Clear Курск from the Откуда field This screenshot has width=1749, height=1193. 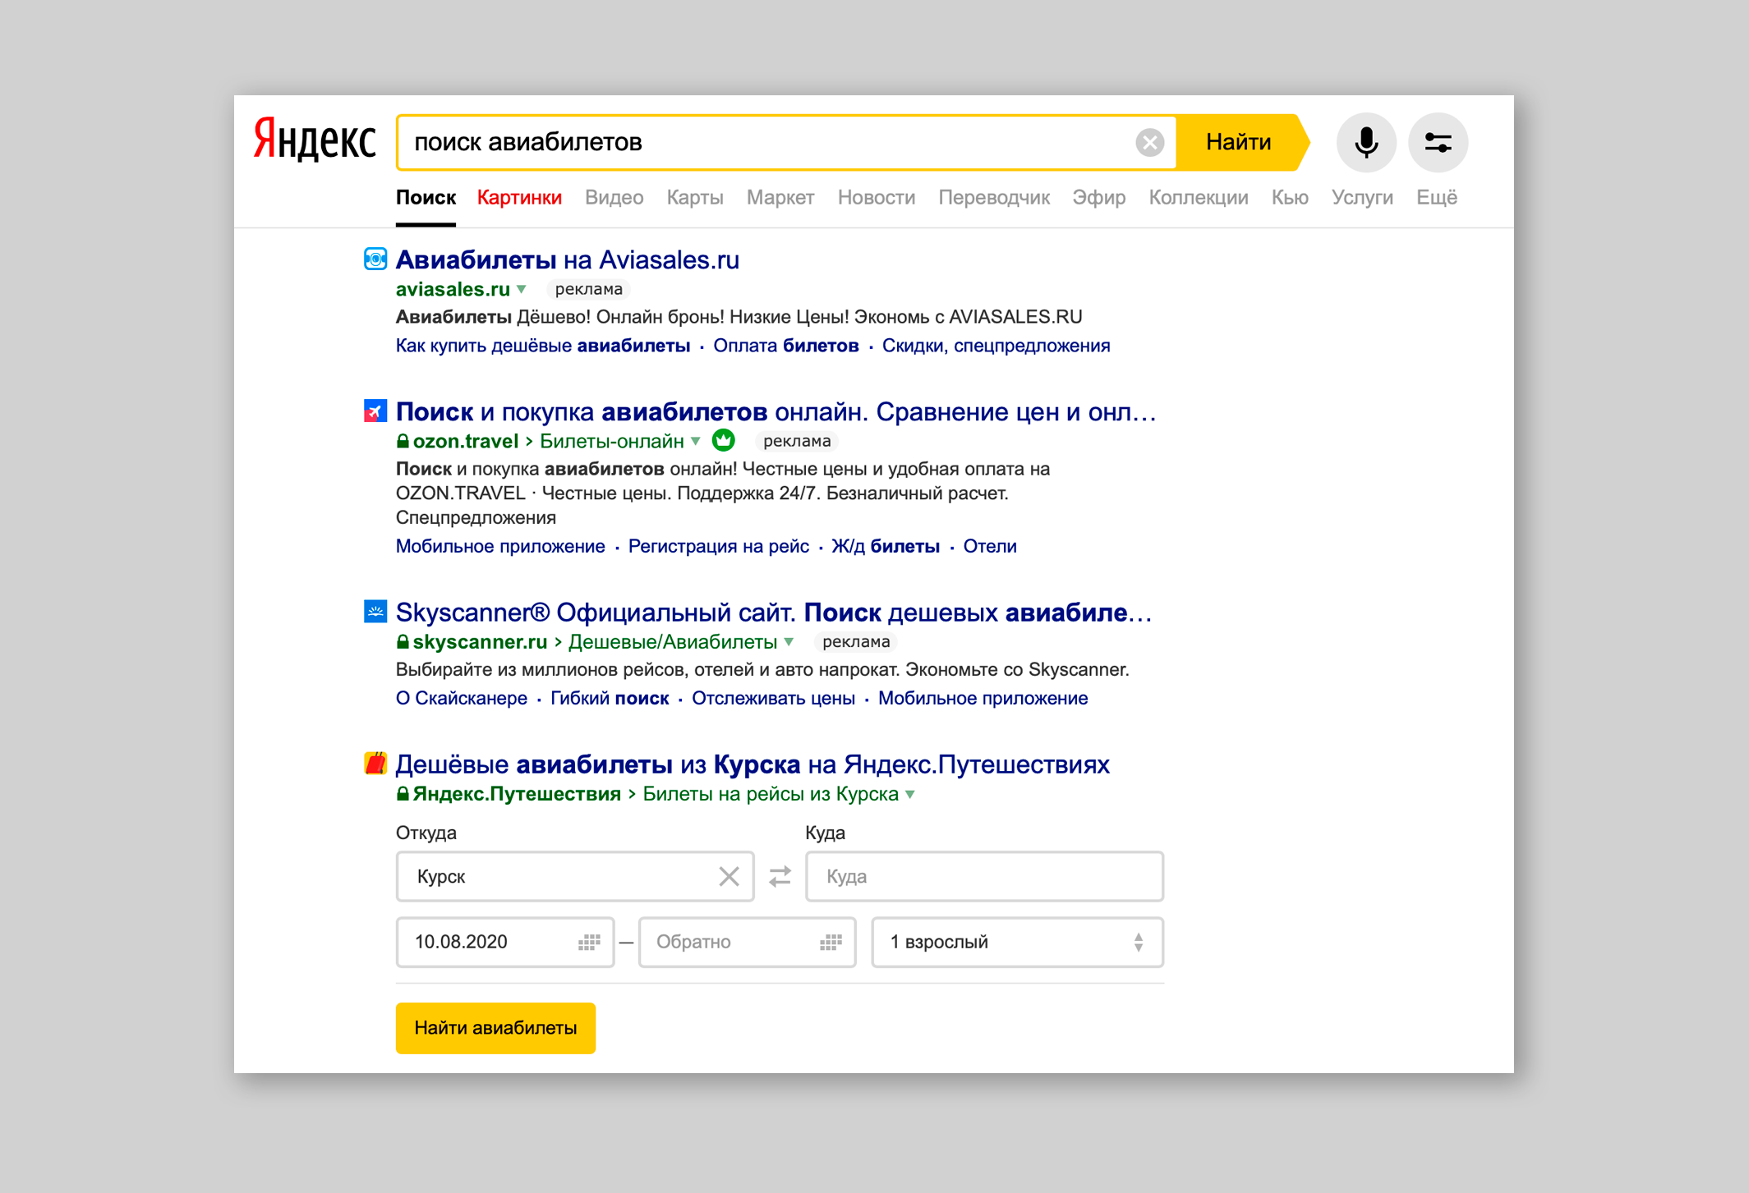click(x=729, y=877)
